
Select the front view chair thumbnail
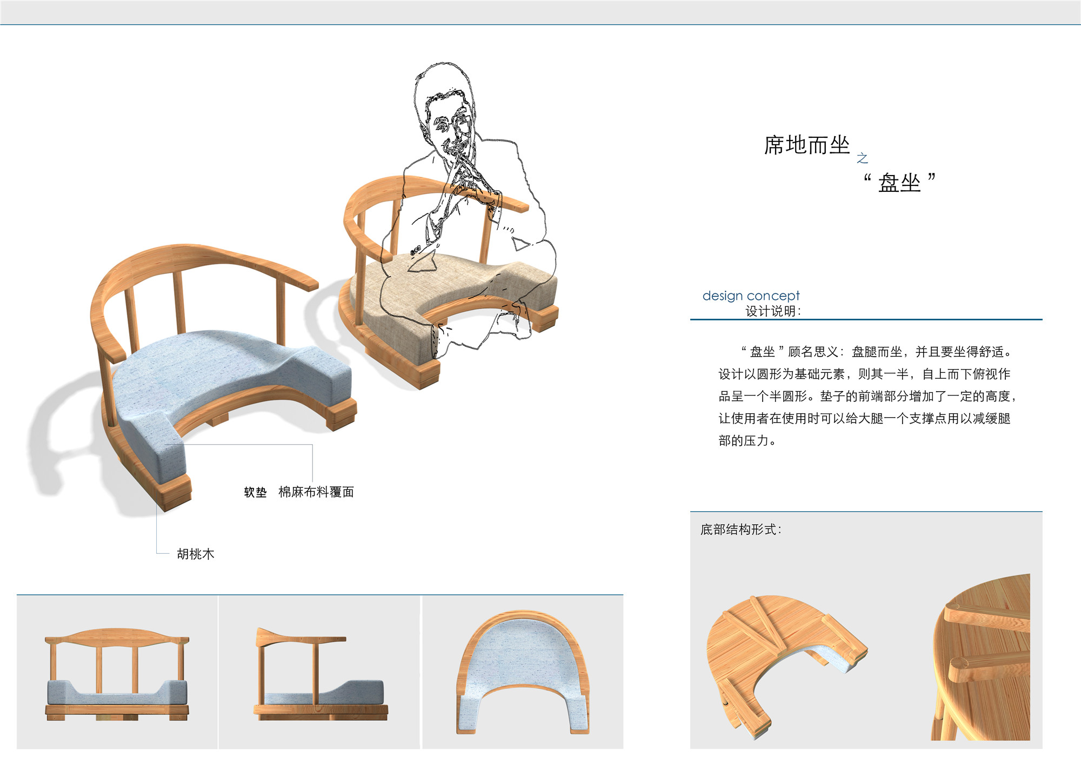click(x=117, y=673)
